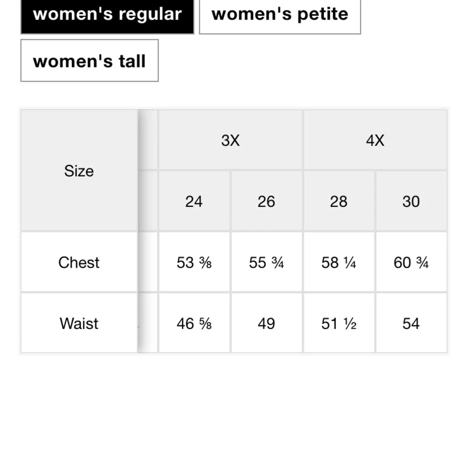Click the 58 ¼ chest value
468x468 pixels.
coord(338,263)
